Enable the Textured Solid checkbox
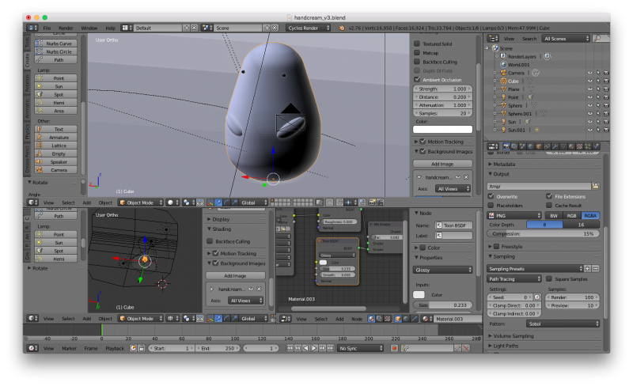Viewport: 633px width, 386px height. click(x=418, y=44)
